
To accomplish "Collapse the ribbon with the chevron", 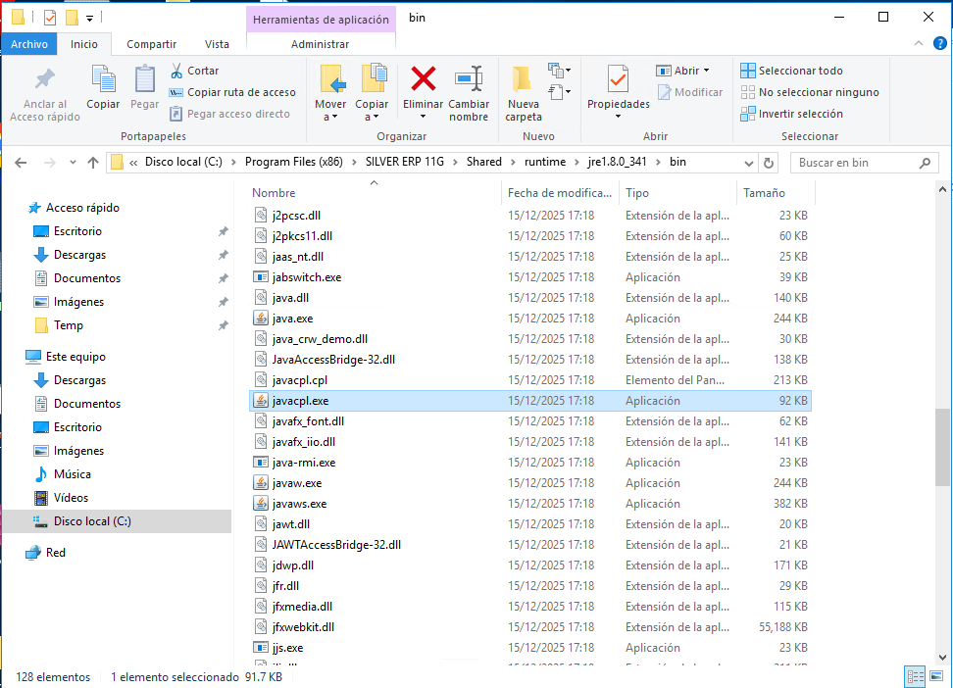I will pyautogui.click(x=919, y=43).
